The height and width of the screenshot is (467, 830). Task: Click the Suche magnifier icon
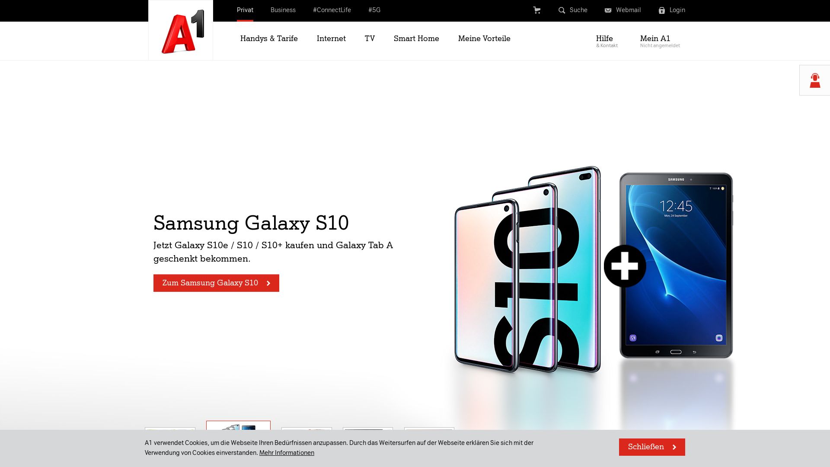pos(562,10)
